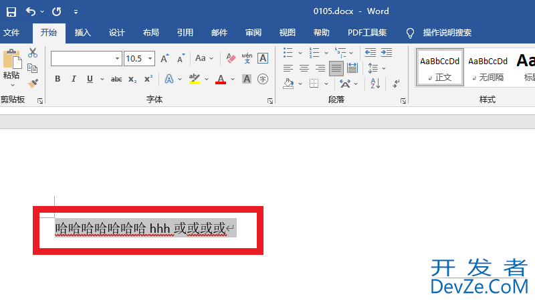
Task: Clear all formatting eraser icon
Action: tap(231, 58)
